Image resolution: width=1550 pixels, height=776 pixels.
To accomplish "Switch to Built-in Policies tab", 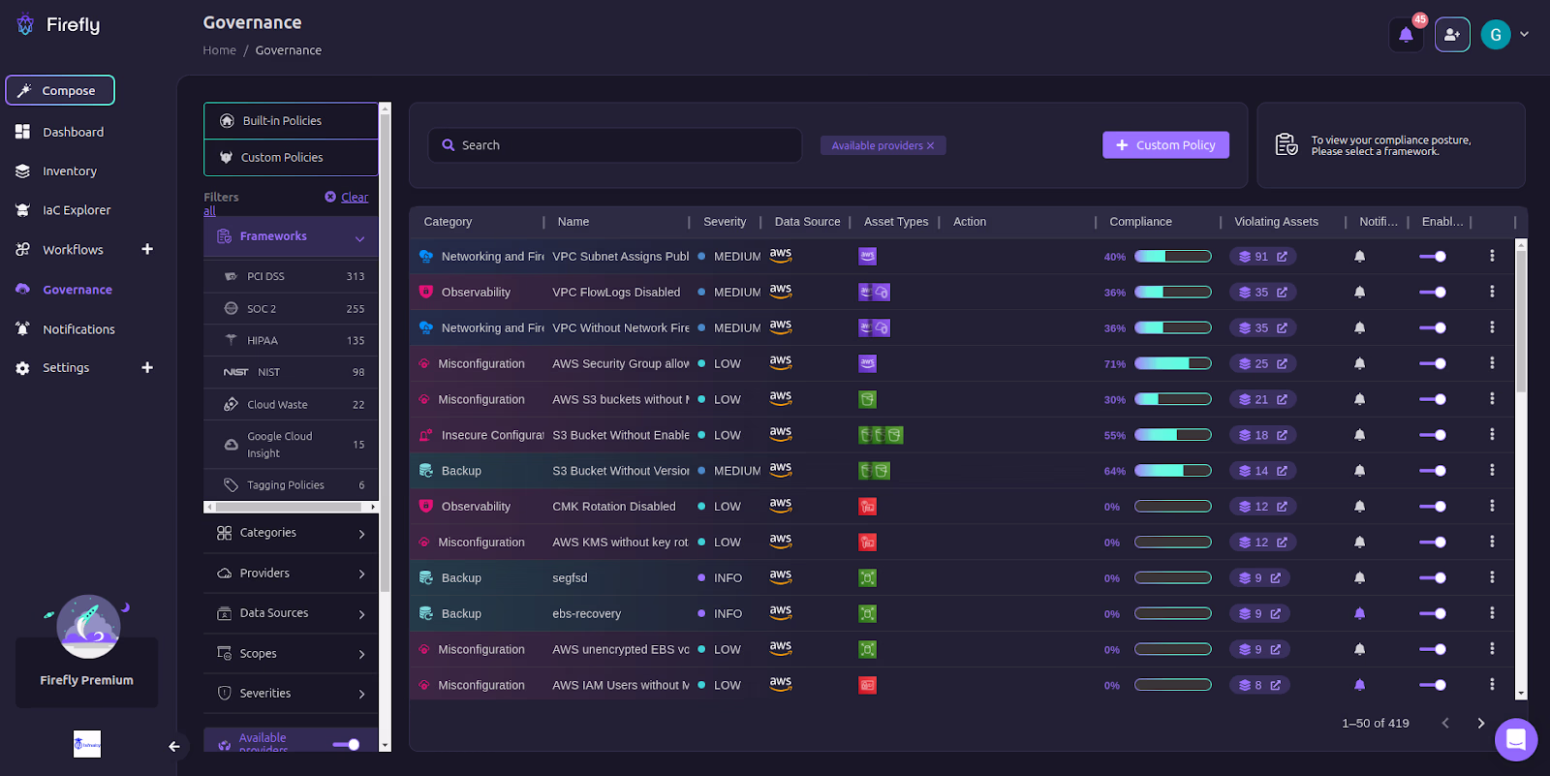I will (291, 121).
